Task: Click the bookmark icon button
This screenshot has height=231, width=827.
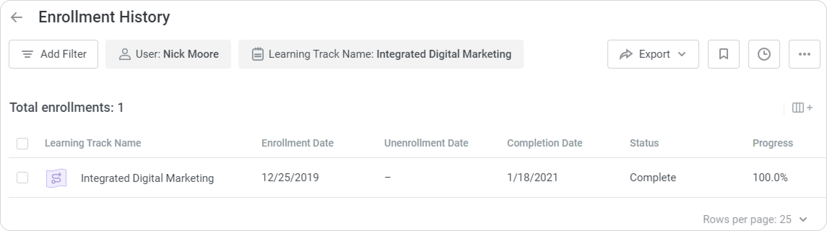Action: (x=723, y=54)
